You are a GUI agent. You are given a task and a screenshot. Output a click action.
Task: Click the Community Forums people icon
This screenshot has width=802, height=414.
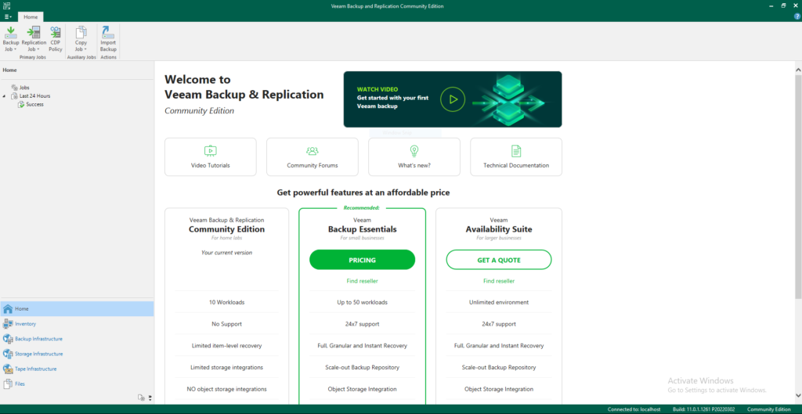[312, 151]
